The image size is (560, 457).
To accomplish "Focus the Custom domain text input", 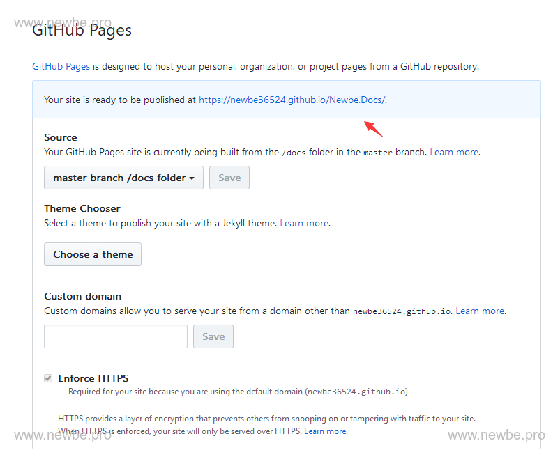I will [116, 336].
